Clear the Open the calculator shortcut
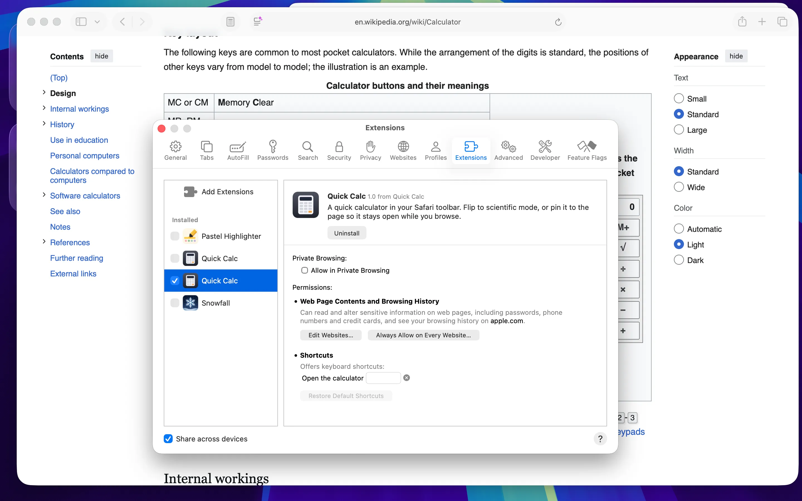802x501 pixels. click(x=406, y=378)
